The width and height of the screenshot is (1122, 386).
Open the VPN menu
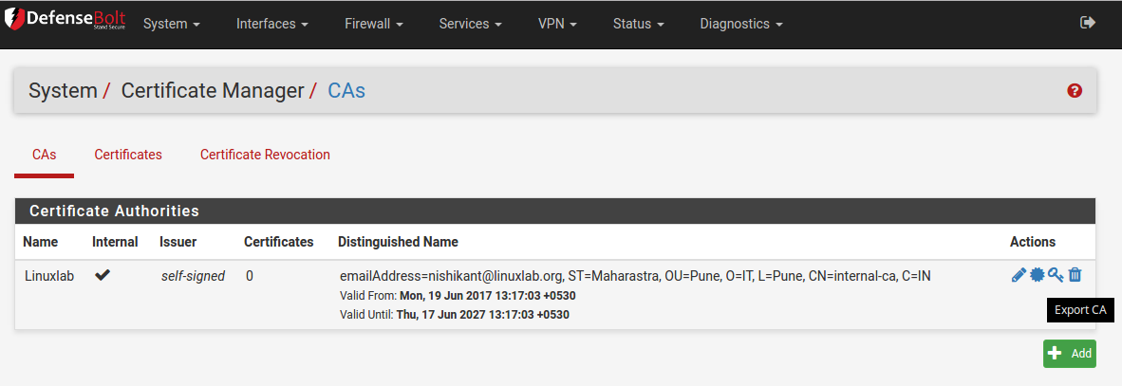pos(556,24)
